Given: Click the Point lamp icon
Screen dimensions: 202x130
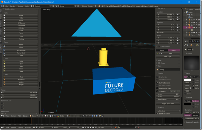Looking at the screenshot, I should (x=4, y=61).
